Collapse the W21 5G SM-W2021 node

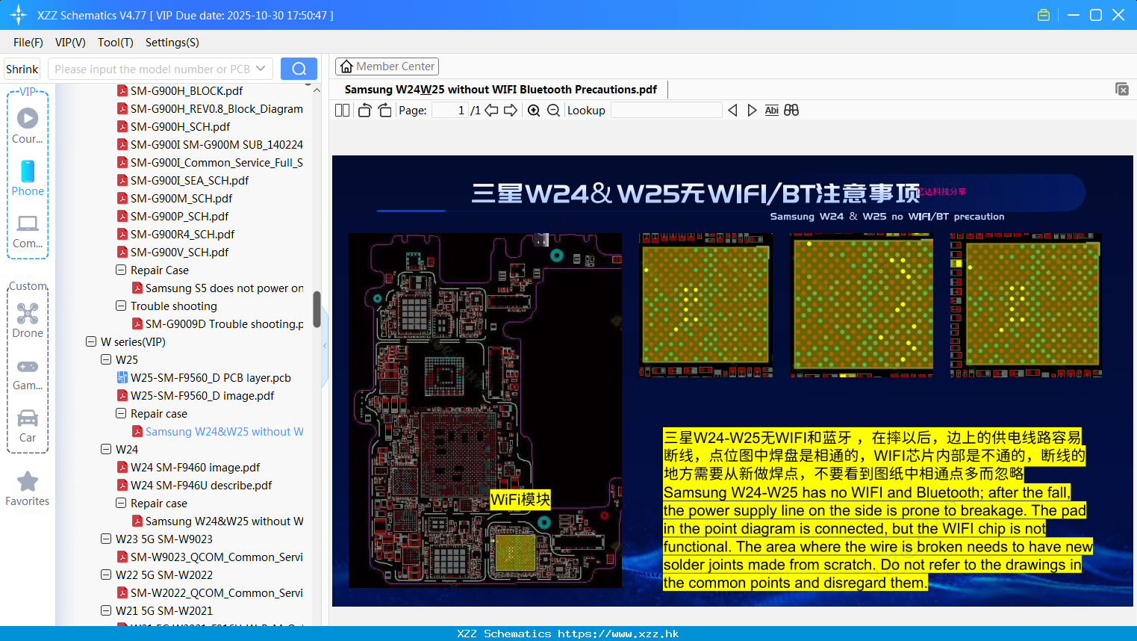[106, 611]
